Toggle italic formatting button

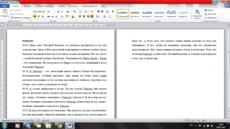39,16
